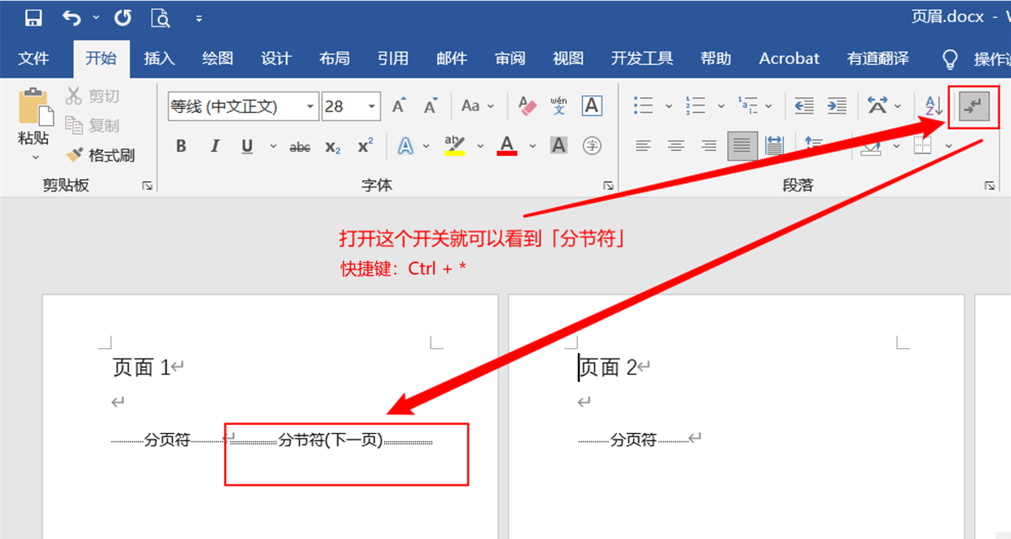The image size is (1011, 539).
Task: Open the 帮助 tab
Action: click(716, 59)
